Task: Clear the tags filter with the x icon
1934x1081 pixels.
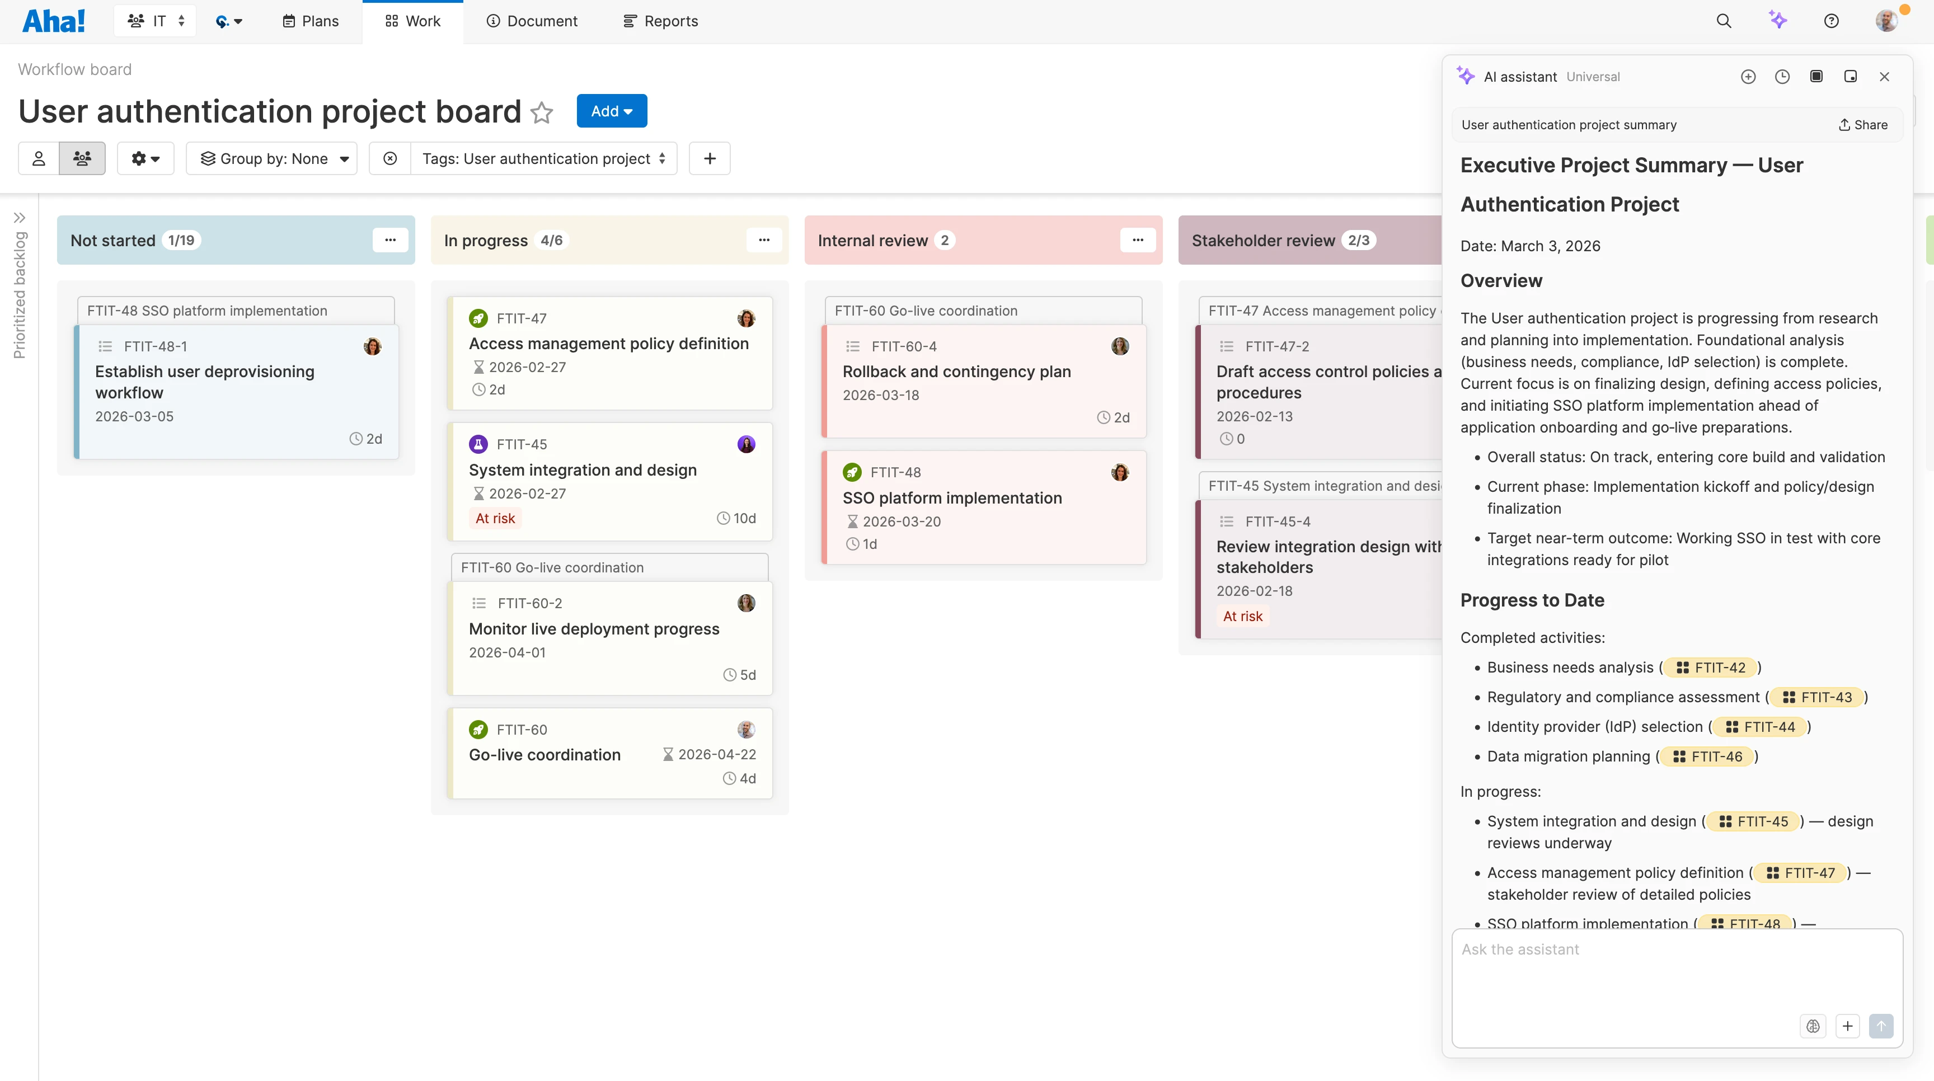Action: (x=391, y=158)
